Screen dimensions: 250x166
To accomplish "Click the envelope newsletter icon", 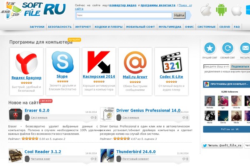I will click(245, 48).
